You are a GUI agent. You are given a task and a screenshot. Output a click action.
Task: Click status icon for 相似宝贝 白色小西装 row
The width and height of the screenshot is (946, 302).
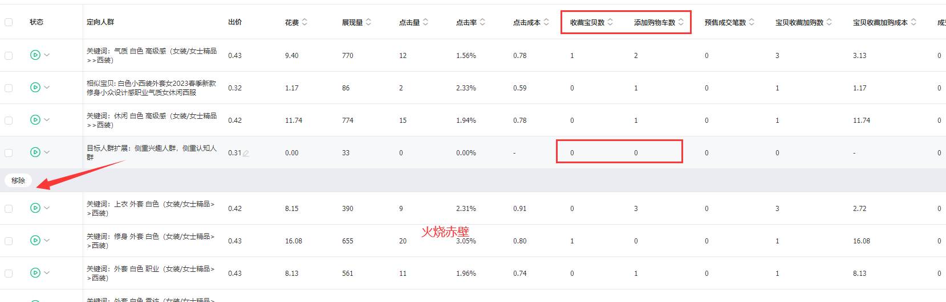point(35,88)
